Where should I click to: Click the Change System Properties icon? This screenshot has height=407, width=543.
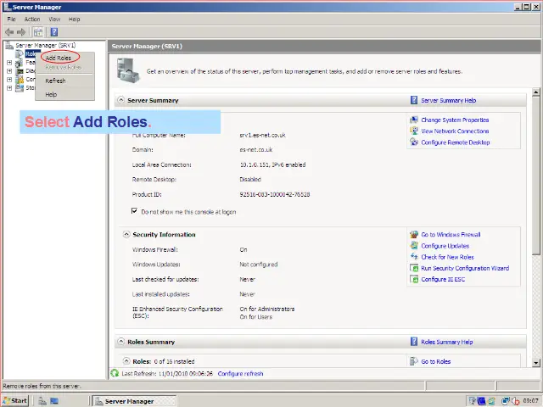[x=414, y=120]
